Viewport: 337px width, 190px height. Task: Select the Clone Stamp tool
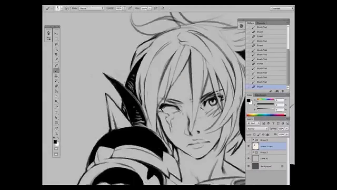[x=56, y=76]
